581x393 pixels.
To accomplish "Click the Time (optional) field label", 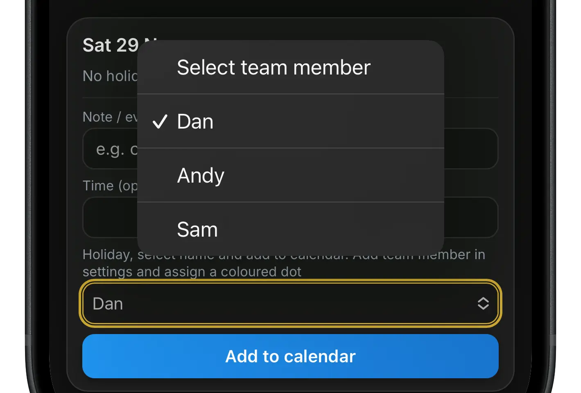I will point(110,186).
